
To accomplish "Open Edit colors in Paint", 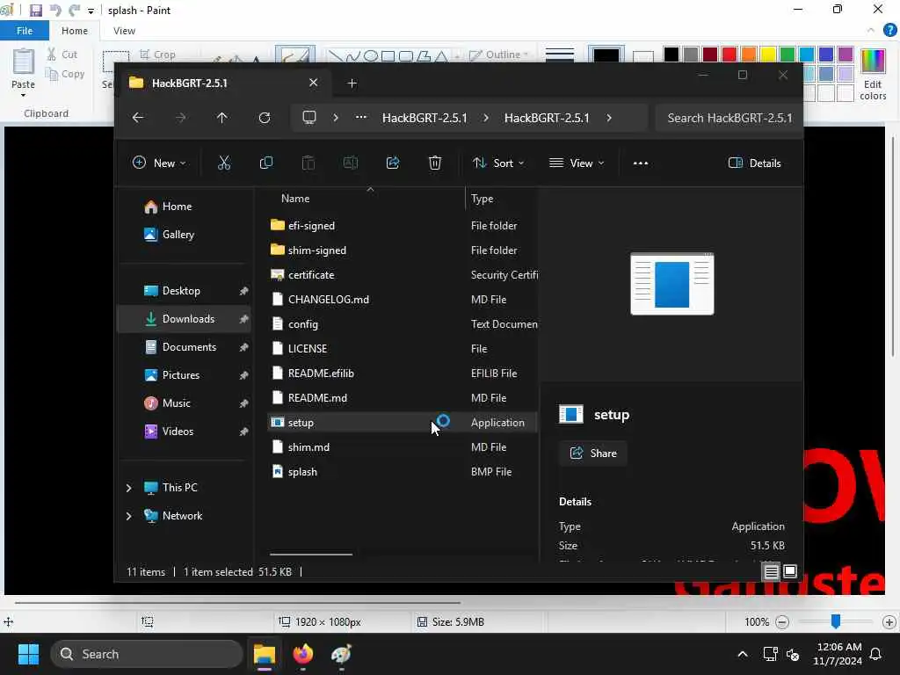I will pos(873,75).
